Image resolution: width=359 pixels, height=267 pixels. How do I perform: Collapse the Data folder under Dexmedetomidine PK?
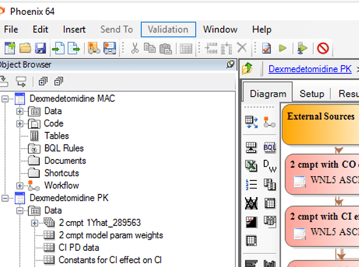click(20, 210)
